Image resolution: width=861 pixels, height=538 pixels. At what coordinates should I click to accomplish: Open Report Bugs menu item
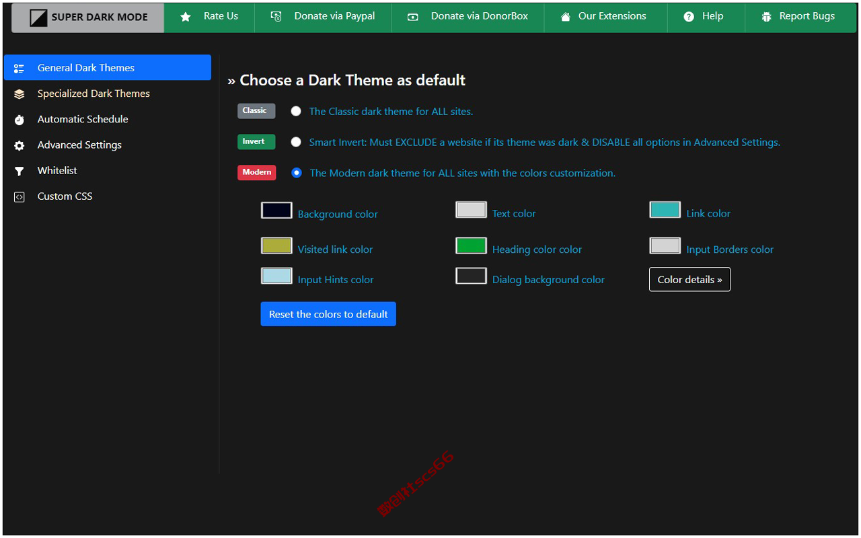tap(800, 17)
